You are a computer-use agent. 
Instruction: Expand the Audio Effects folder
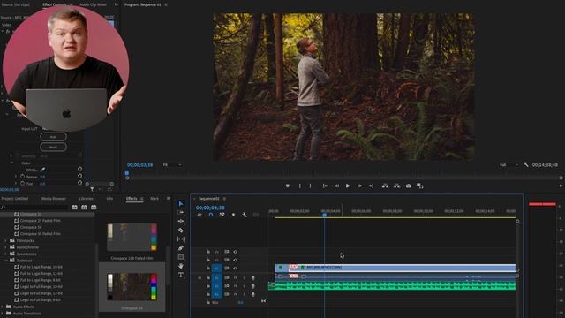(3, 307)
